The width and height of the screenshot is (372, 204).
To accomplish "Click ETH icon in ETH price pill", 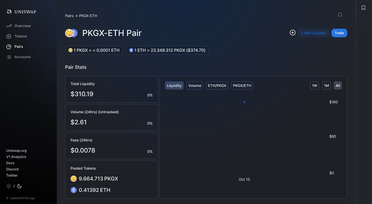I will coord(131,50).
